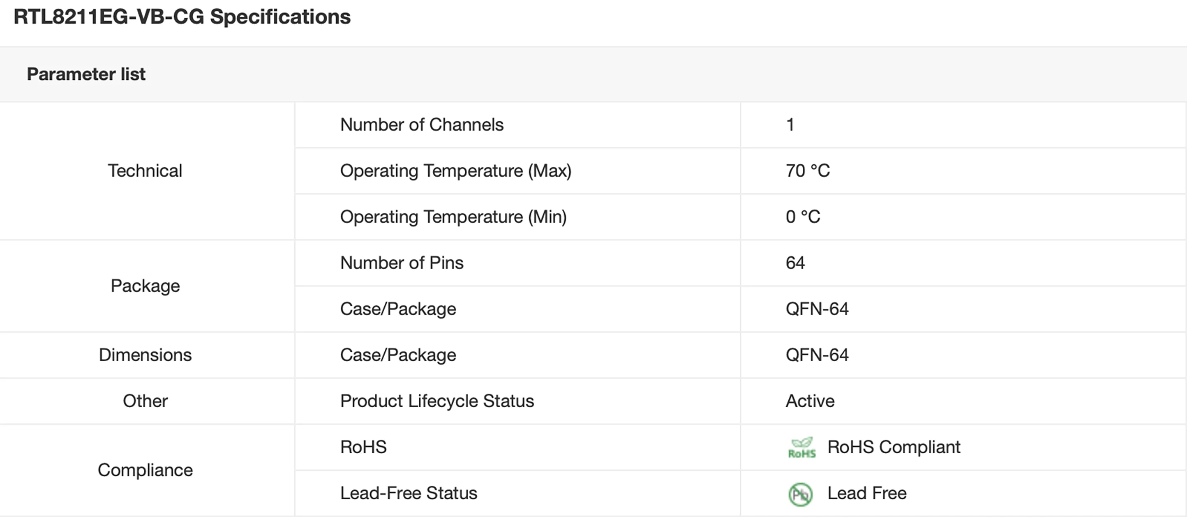Click the green RoHS leaf icon

click(801, 448)
